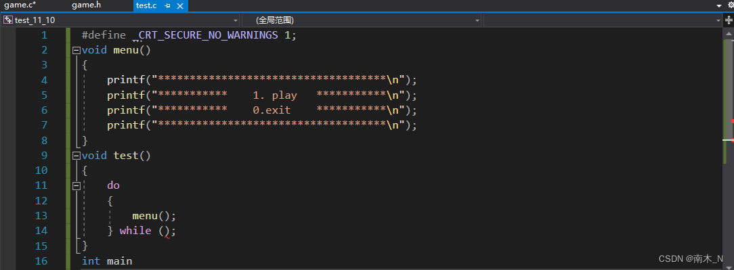Viewport: 734px width, 270px height.
Task: Click the menu(); call on line 13
Action: [x=154, y=216]
